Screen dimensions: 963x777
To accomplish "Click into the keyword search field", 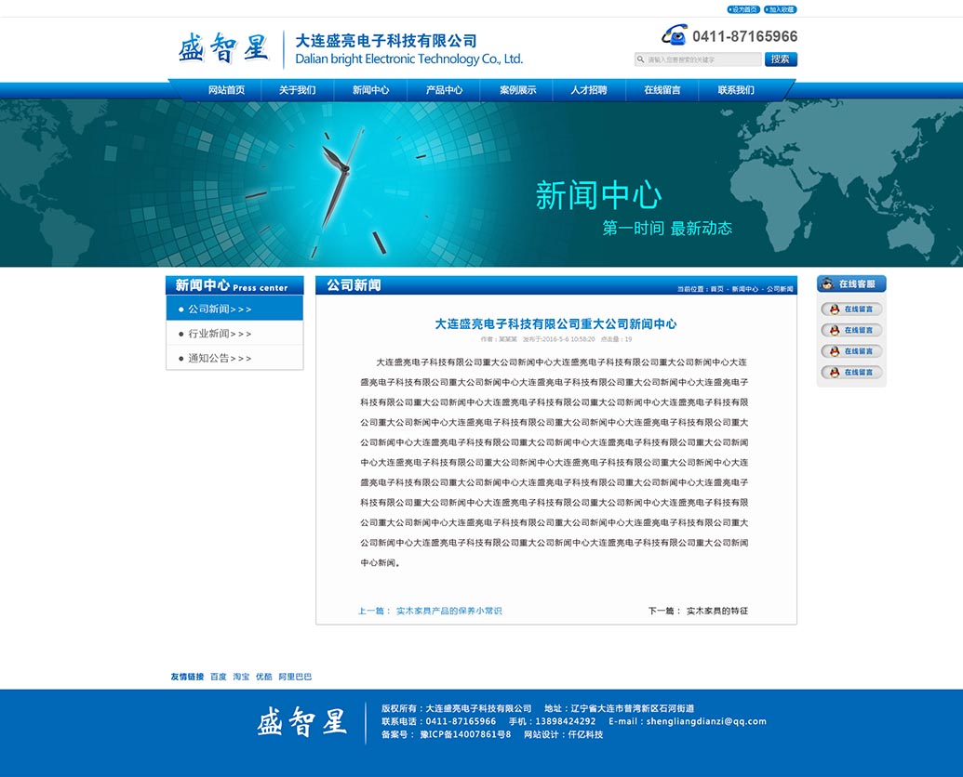I will [x=702, y=59].
